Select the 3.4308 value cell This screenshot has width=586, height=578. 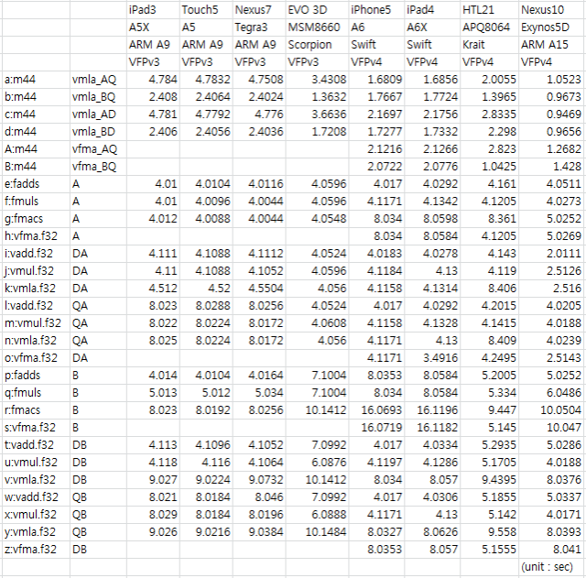click(x=318, y=80)
